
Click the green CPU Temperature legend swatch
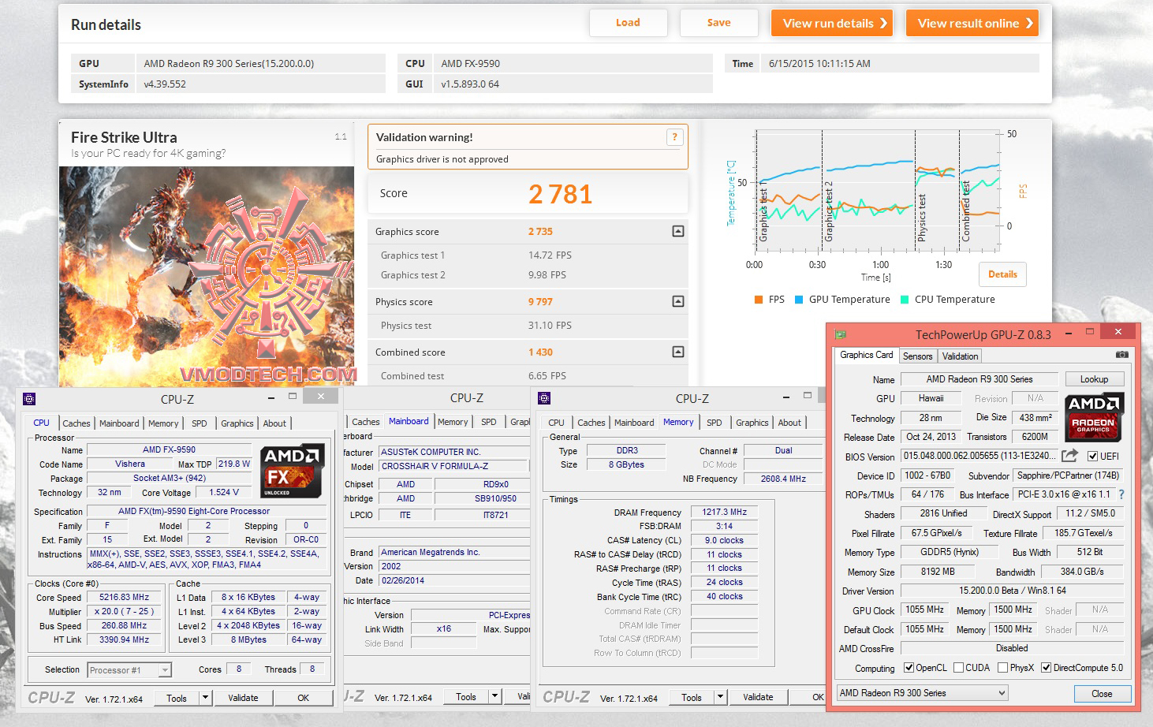[905, 300]
